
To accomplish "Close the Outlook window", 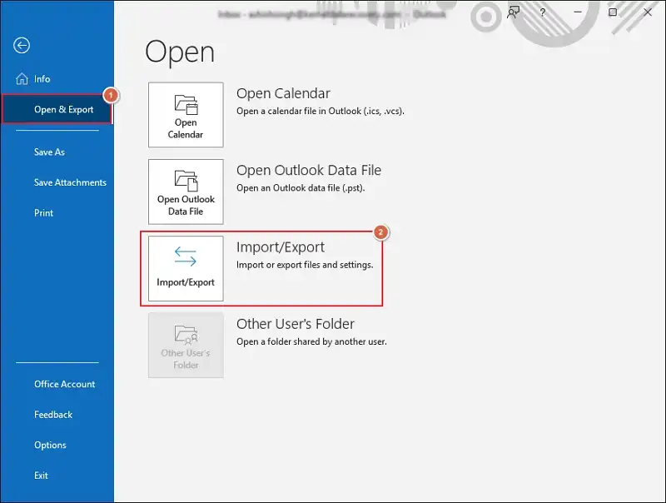I will (x=648, y=12).
